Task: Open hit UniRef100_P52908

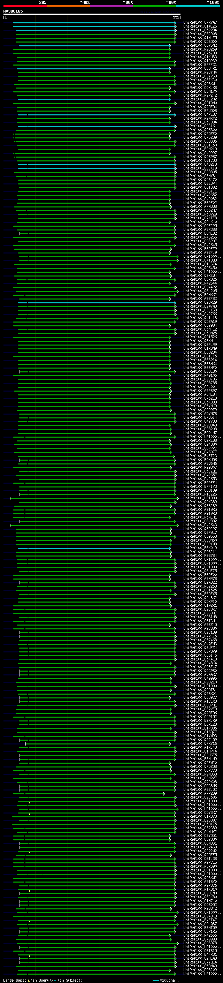Action: 200,34
